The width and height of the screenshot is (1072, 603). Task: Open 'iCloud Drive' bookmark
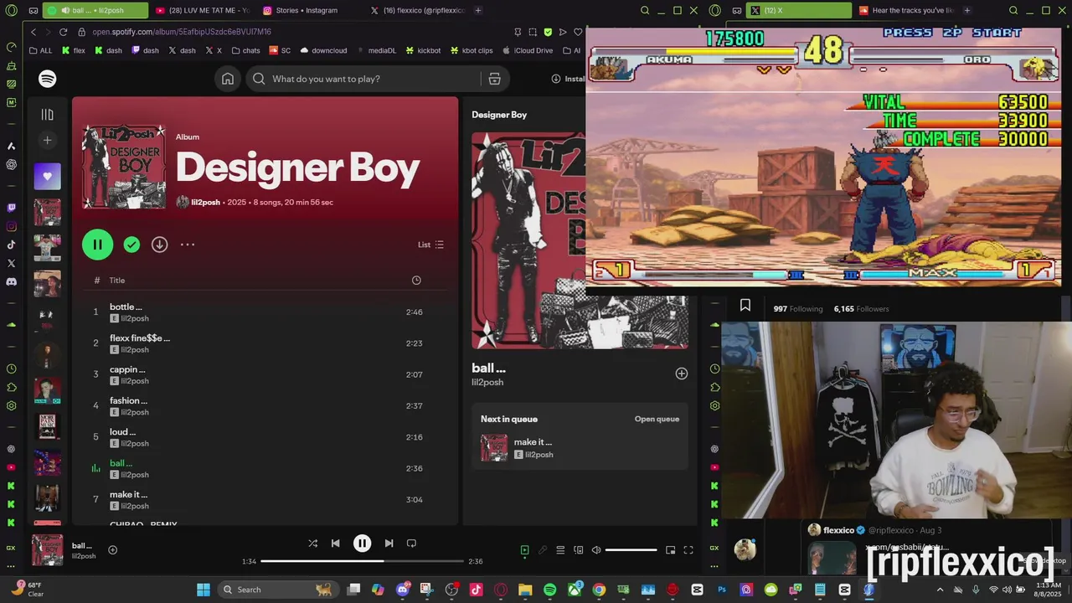click(x=528, y=50)
